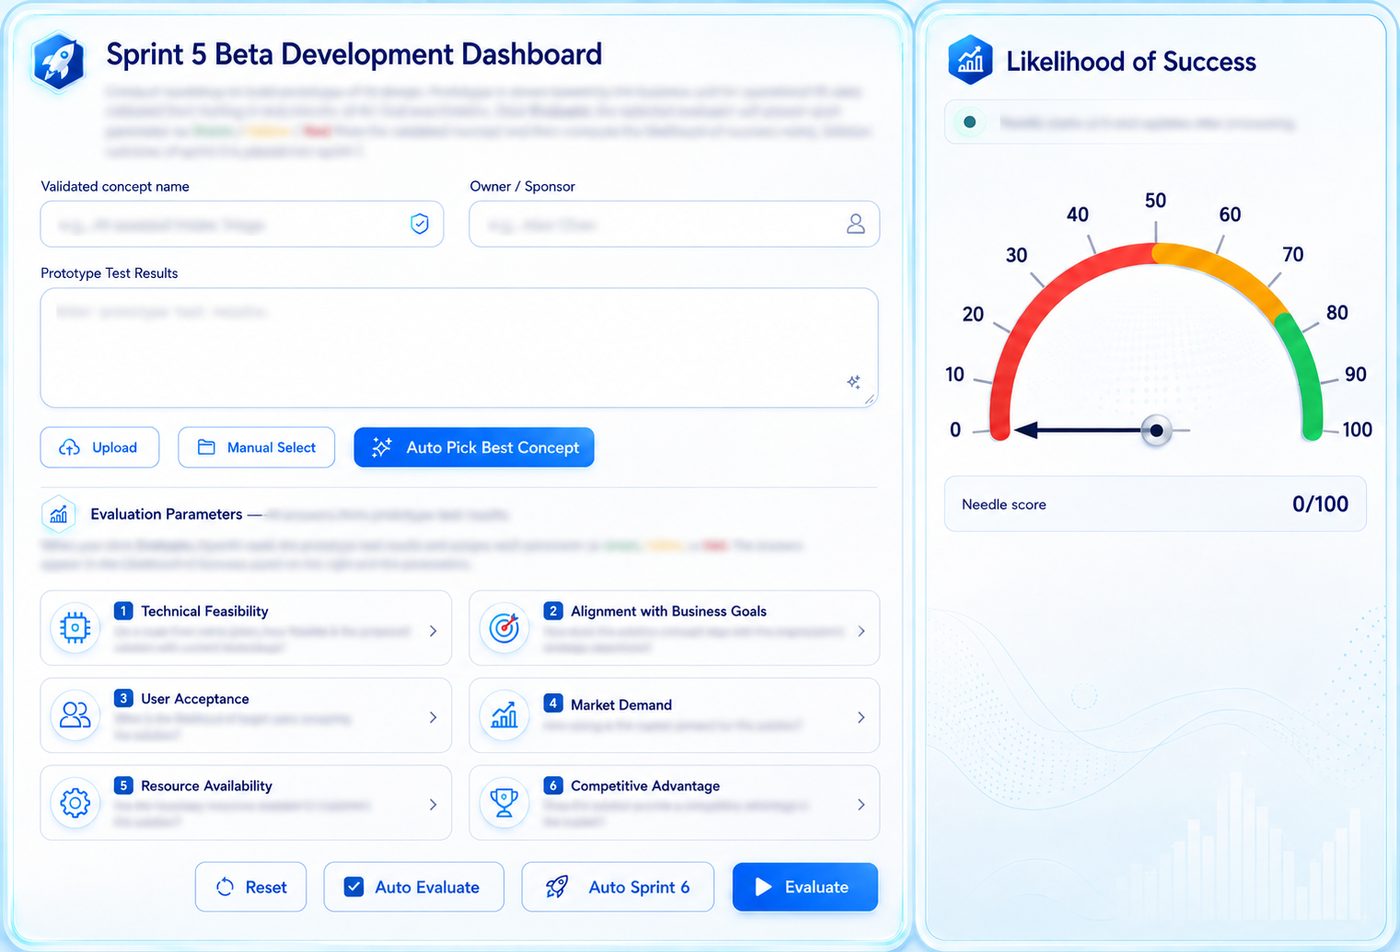Click the trophy icon for Competitive Advantage
The width and height of the screenshot is (1400, 952).
pyautogui.click(x=504, y=803)
